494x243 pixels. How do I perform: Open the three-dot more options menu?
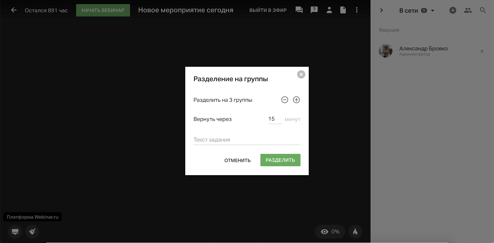357,10
